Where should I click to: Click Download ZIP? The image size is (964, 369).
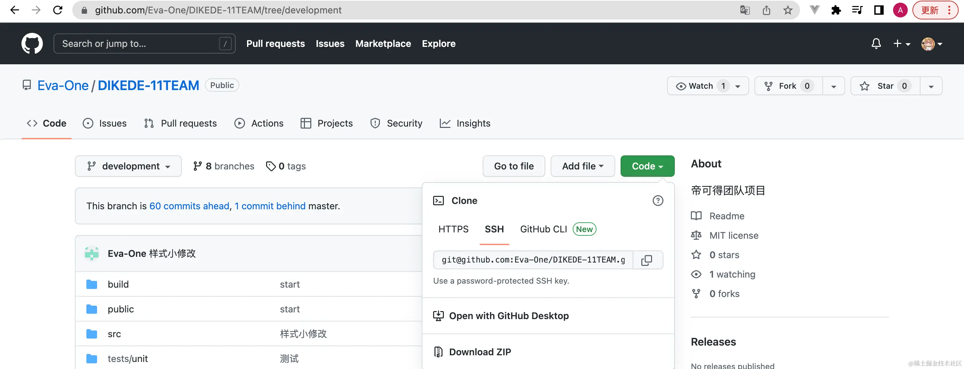(480, 352)
